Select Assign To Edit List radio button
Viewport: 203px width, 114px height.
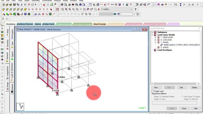[182, 99]
